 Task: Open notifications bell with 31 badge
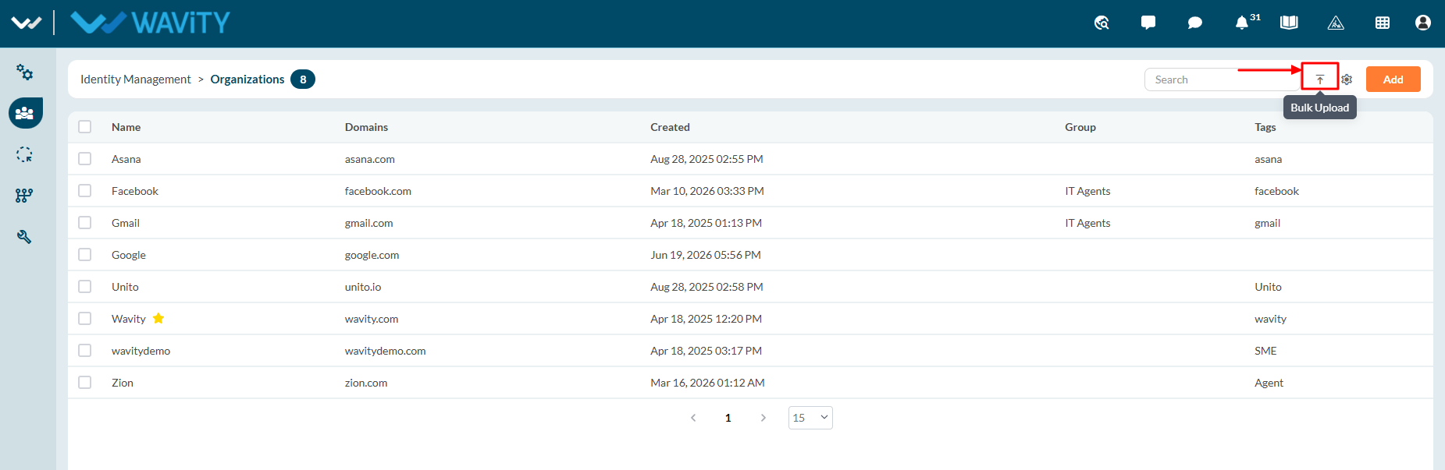click(x=1242, y=23)
